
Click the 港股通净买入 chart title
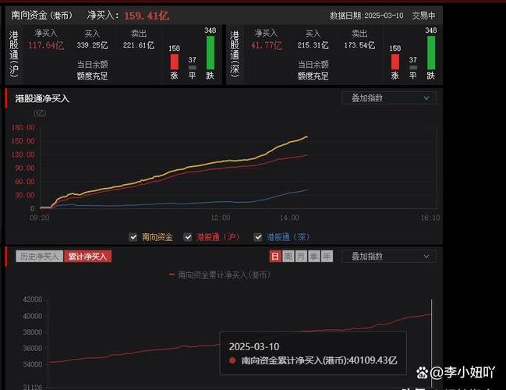42,99
